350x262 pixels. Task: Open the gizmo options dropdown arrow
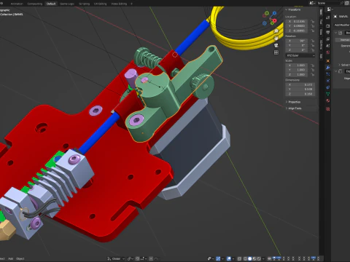tap(222, 258)
